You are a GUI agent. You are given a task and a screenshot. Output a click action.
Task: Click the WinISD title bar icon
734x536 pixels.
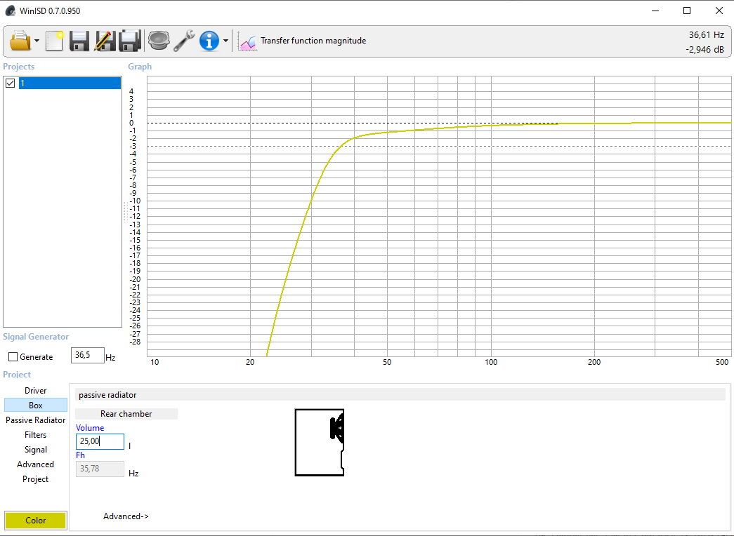coord(11,11)
